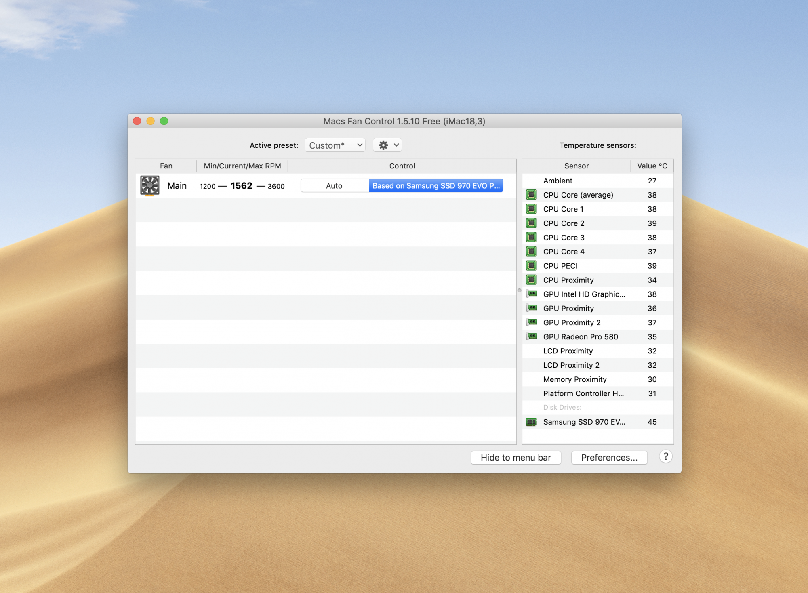Click the Min/Current/Max RPM column header

(x=242, y=166)
